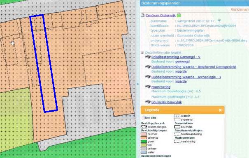
Task: Open the Centrum Oisterwijk plan link
Action: pos(161,15)
